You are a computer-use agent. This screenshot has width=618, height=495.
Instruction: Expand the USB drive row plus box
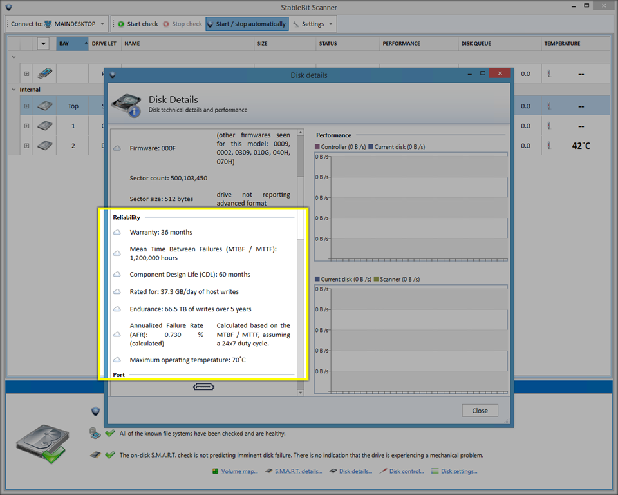26,73
